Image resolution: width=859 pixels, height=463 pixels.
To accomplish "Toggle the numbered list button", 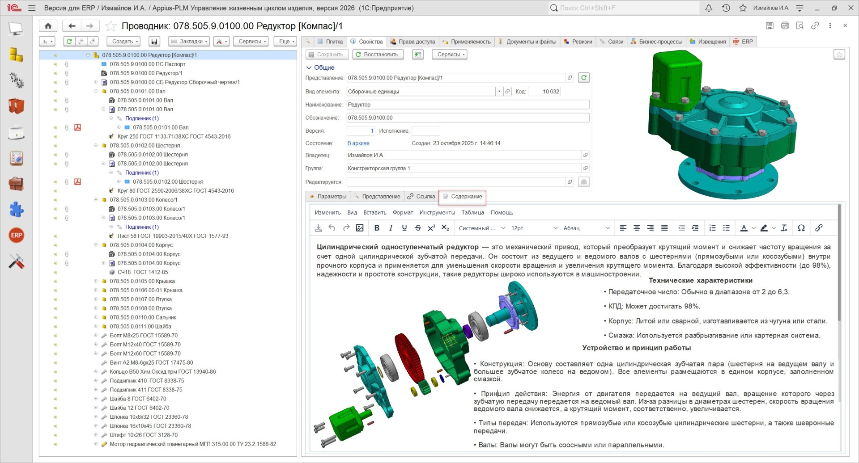I will point(713,228).
